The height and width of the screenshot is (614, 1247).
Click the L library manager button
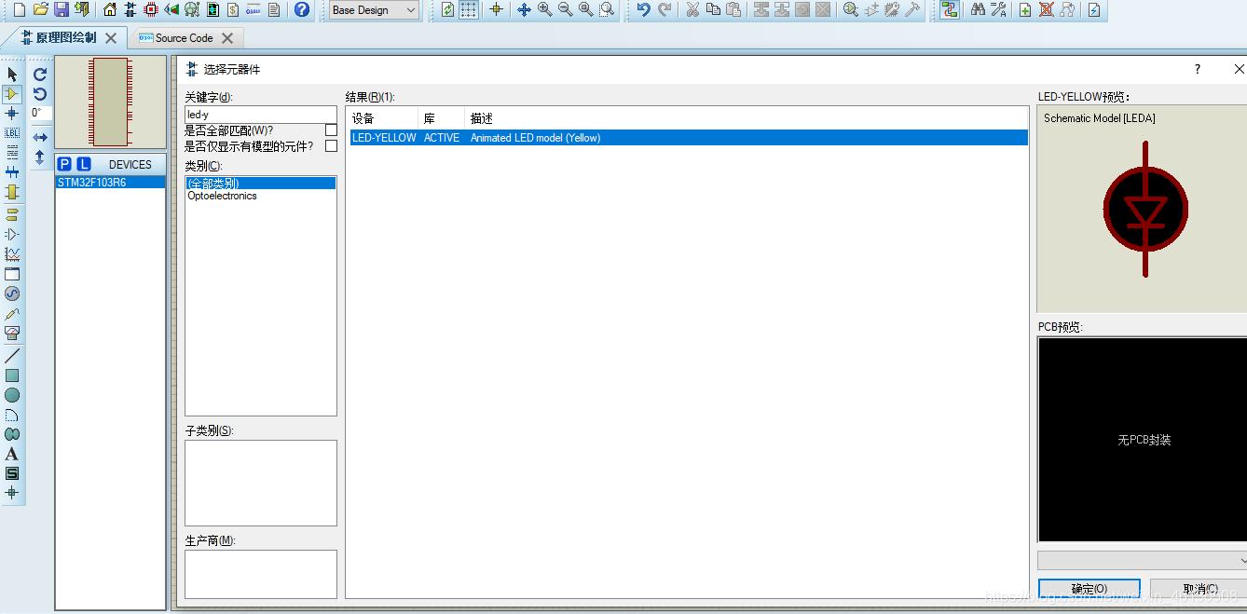click(x=84, y=164)
